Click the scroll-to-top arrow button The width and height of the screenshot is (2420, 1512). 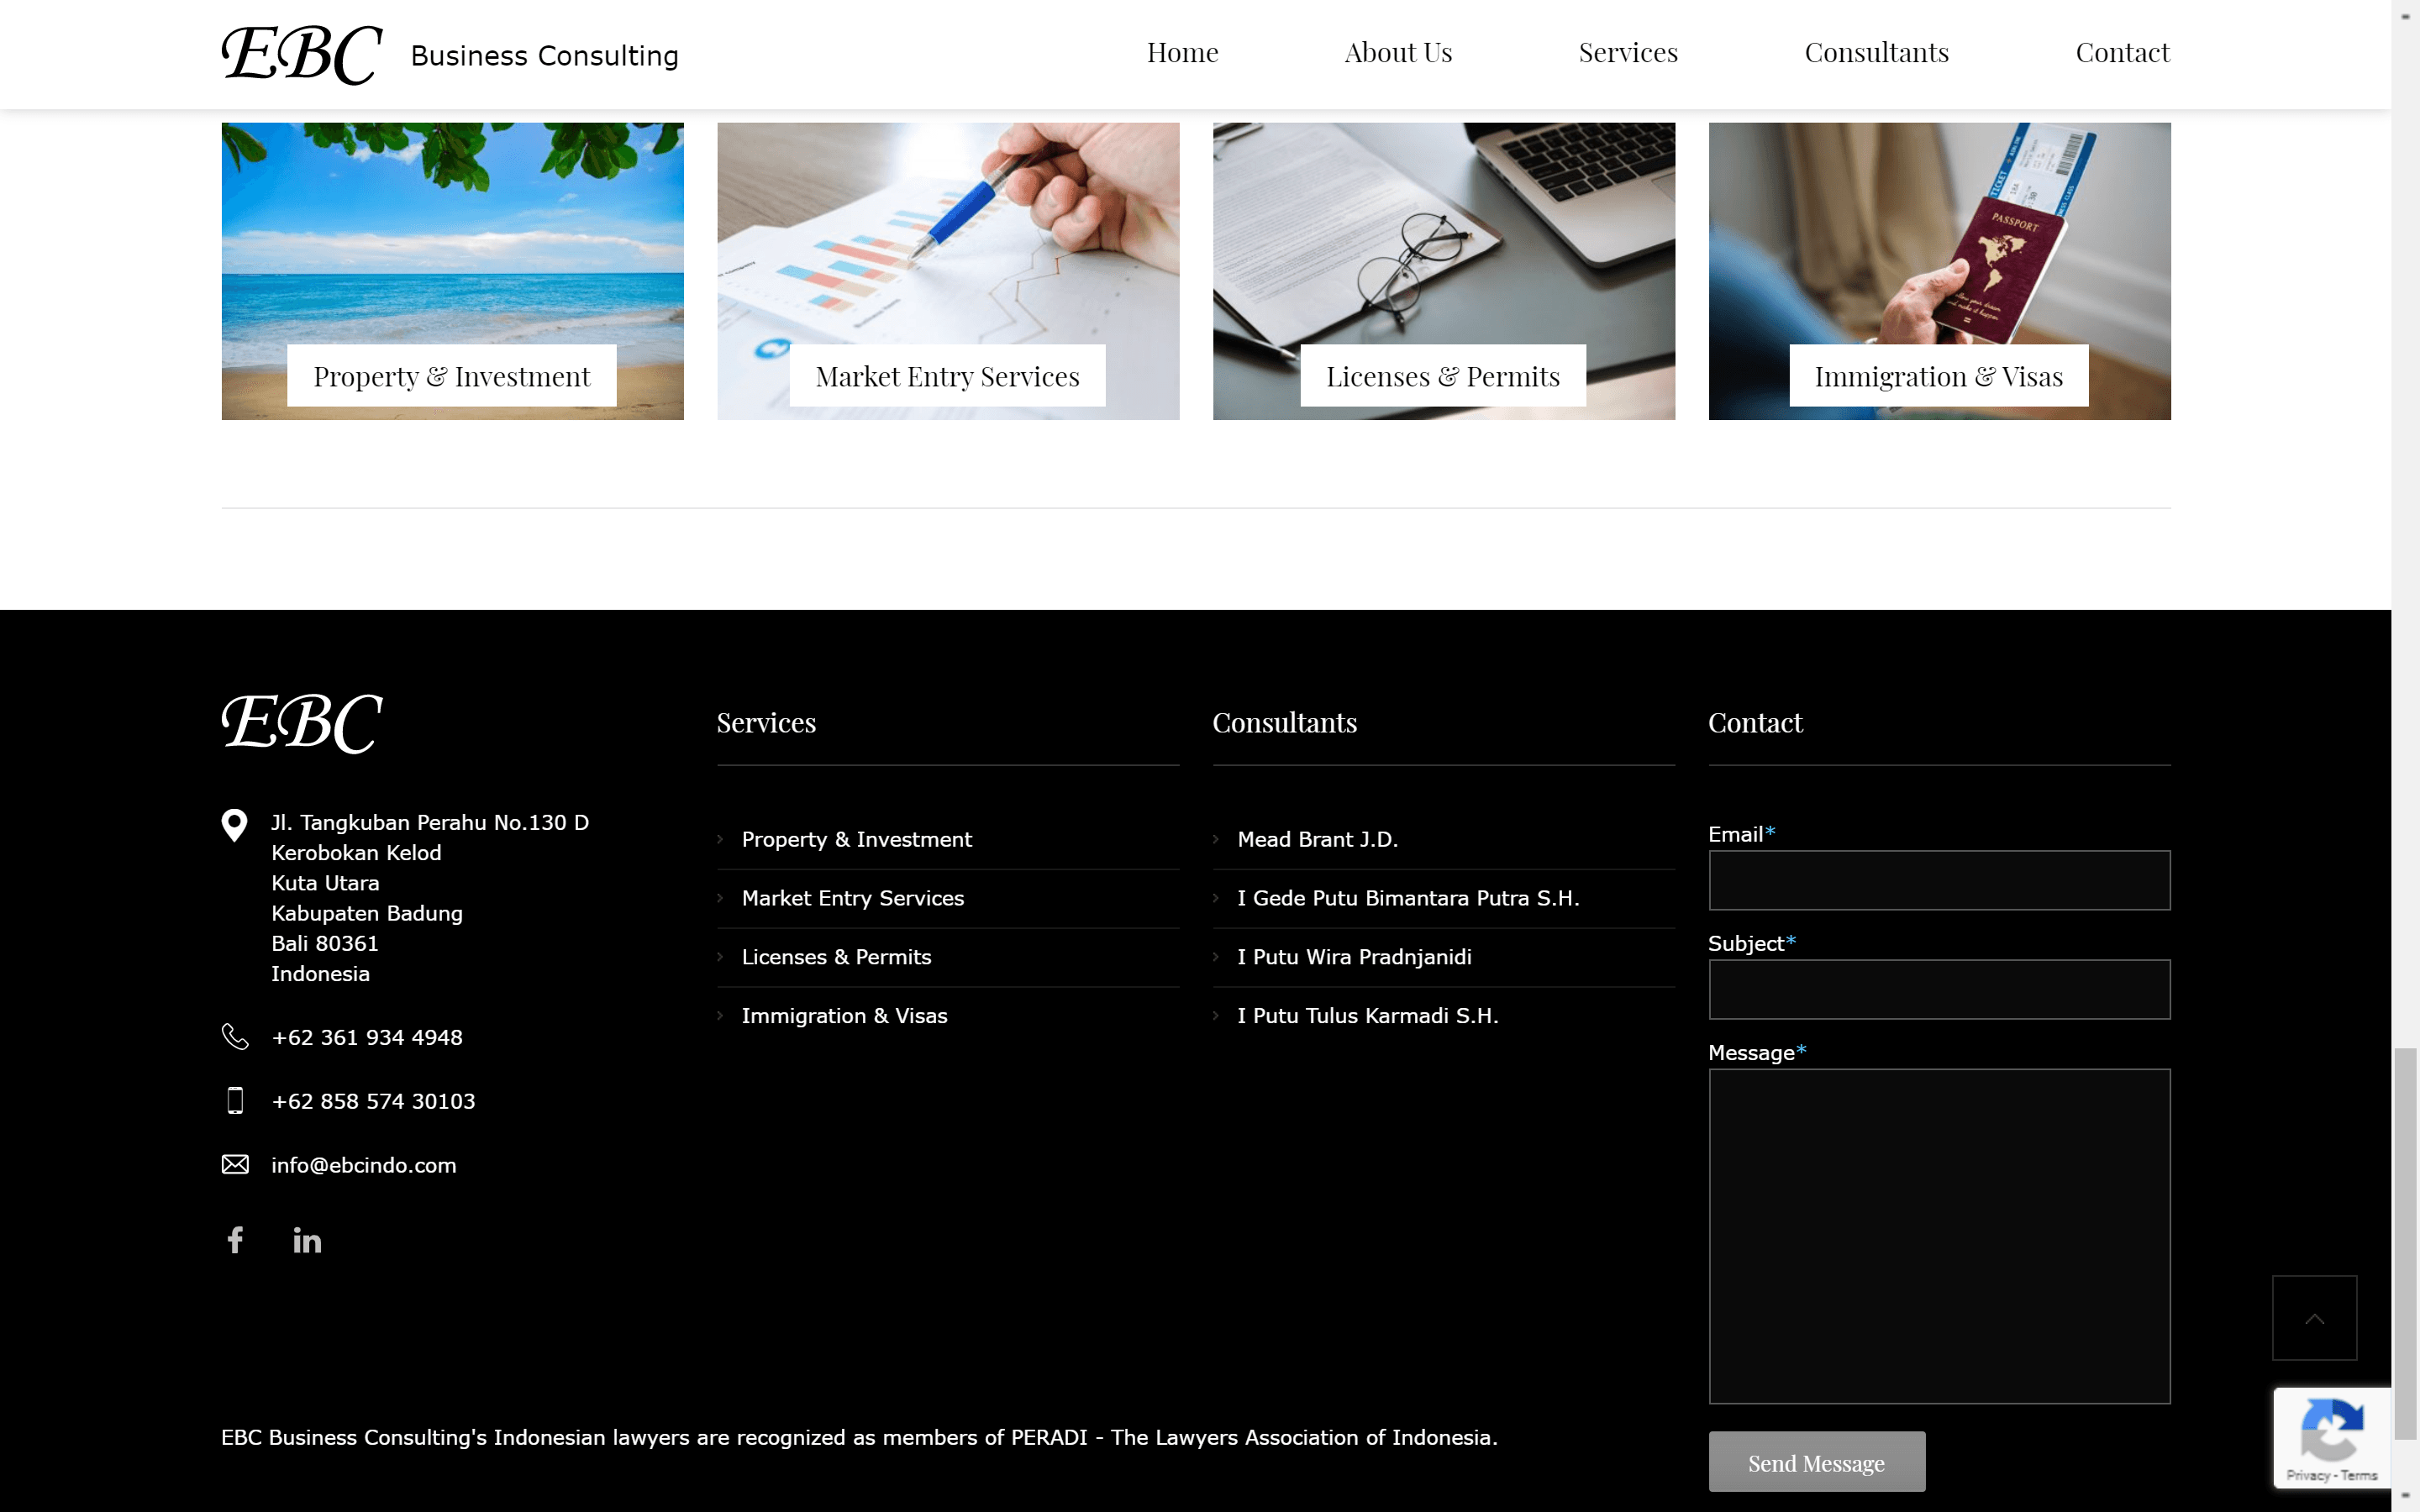click(2313, 1318)
